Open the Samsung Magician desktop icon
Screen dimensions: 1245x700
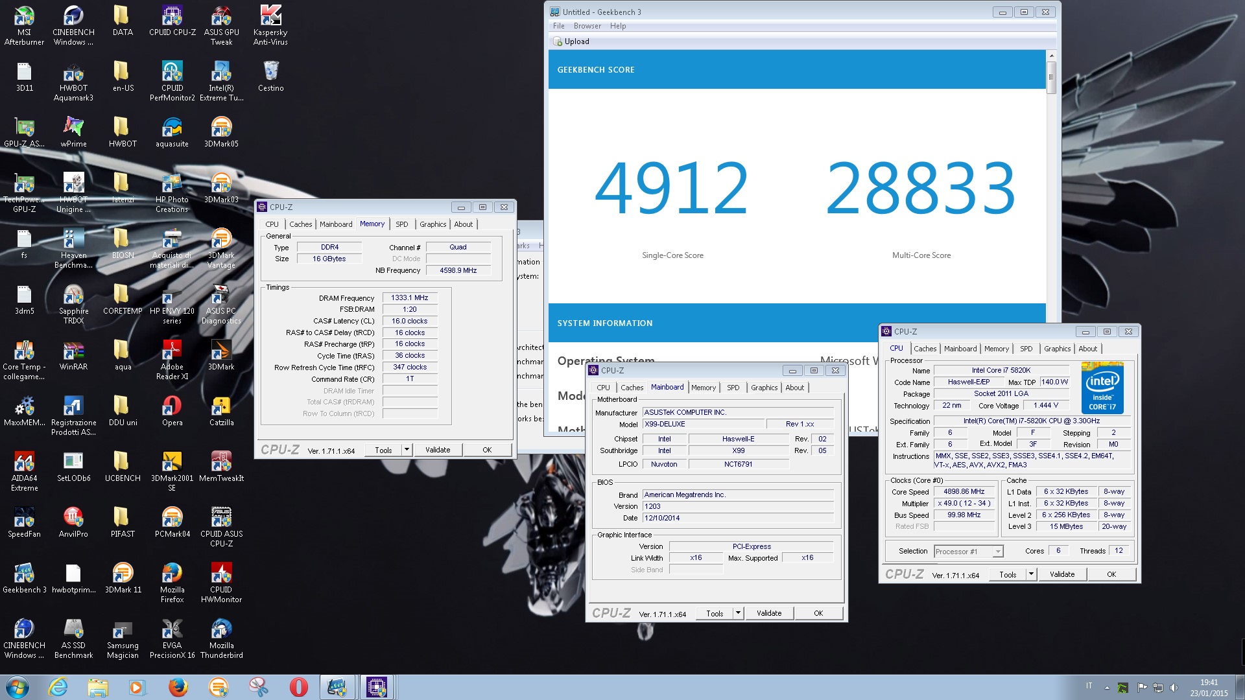coord(123,638)
